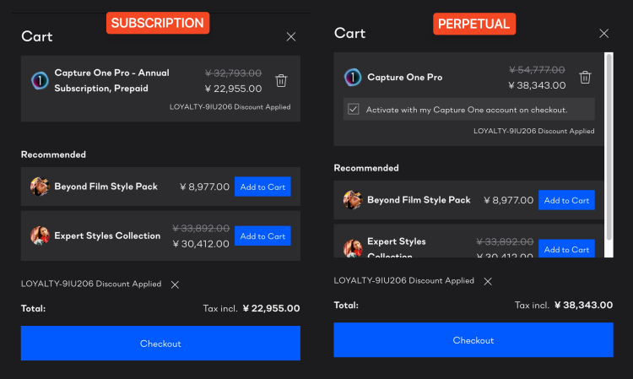Click discounted item price ¥ 22,955.00 in subscription row
The height and width of the screenshot is (379, 633).
pos(233,89)
